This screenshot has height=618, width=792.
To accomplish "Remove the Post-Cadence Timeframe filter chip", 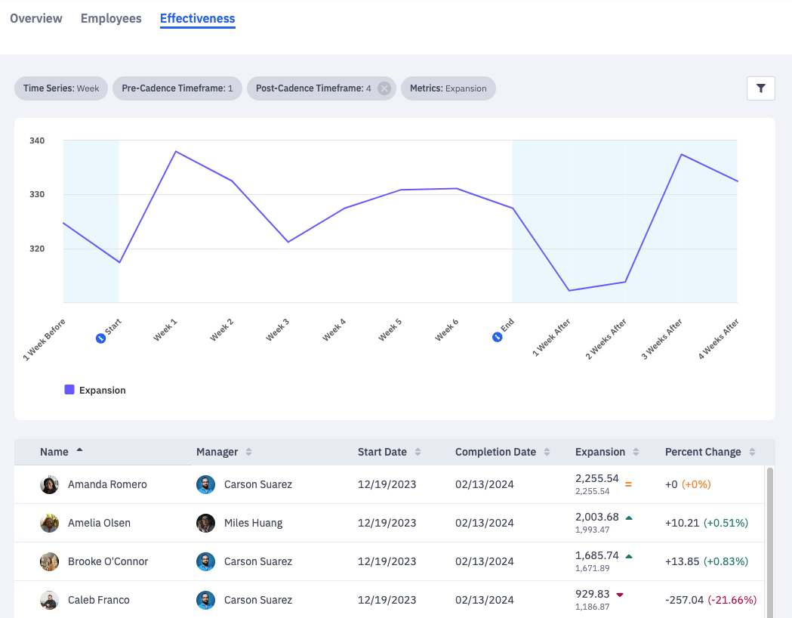I will [x=384, y=88].
